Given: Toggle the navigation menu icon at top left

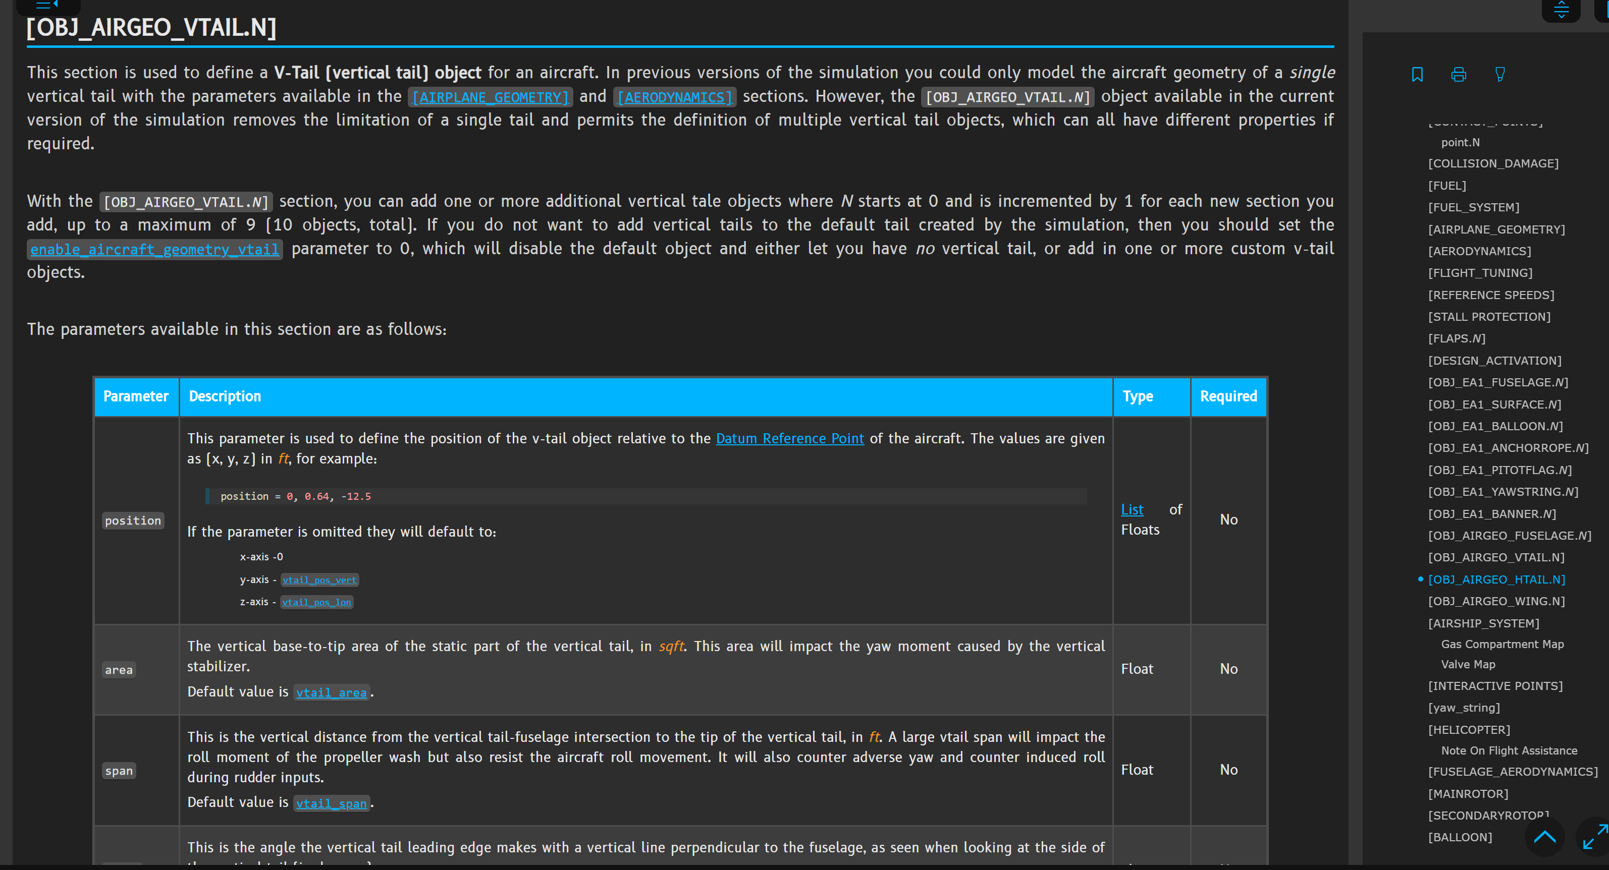Looking at the screenshot, I should 47,5.
